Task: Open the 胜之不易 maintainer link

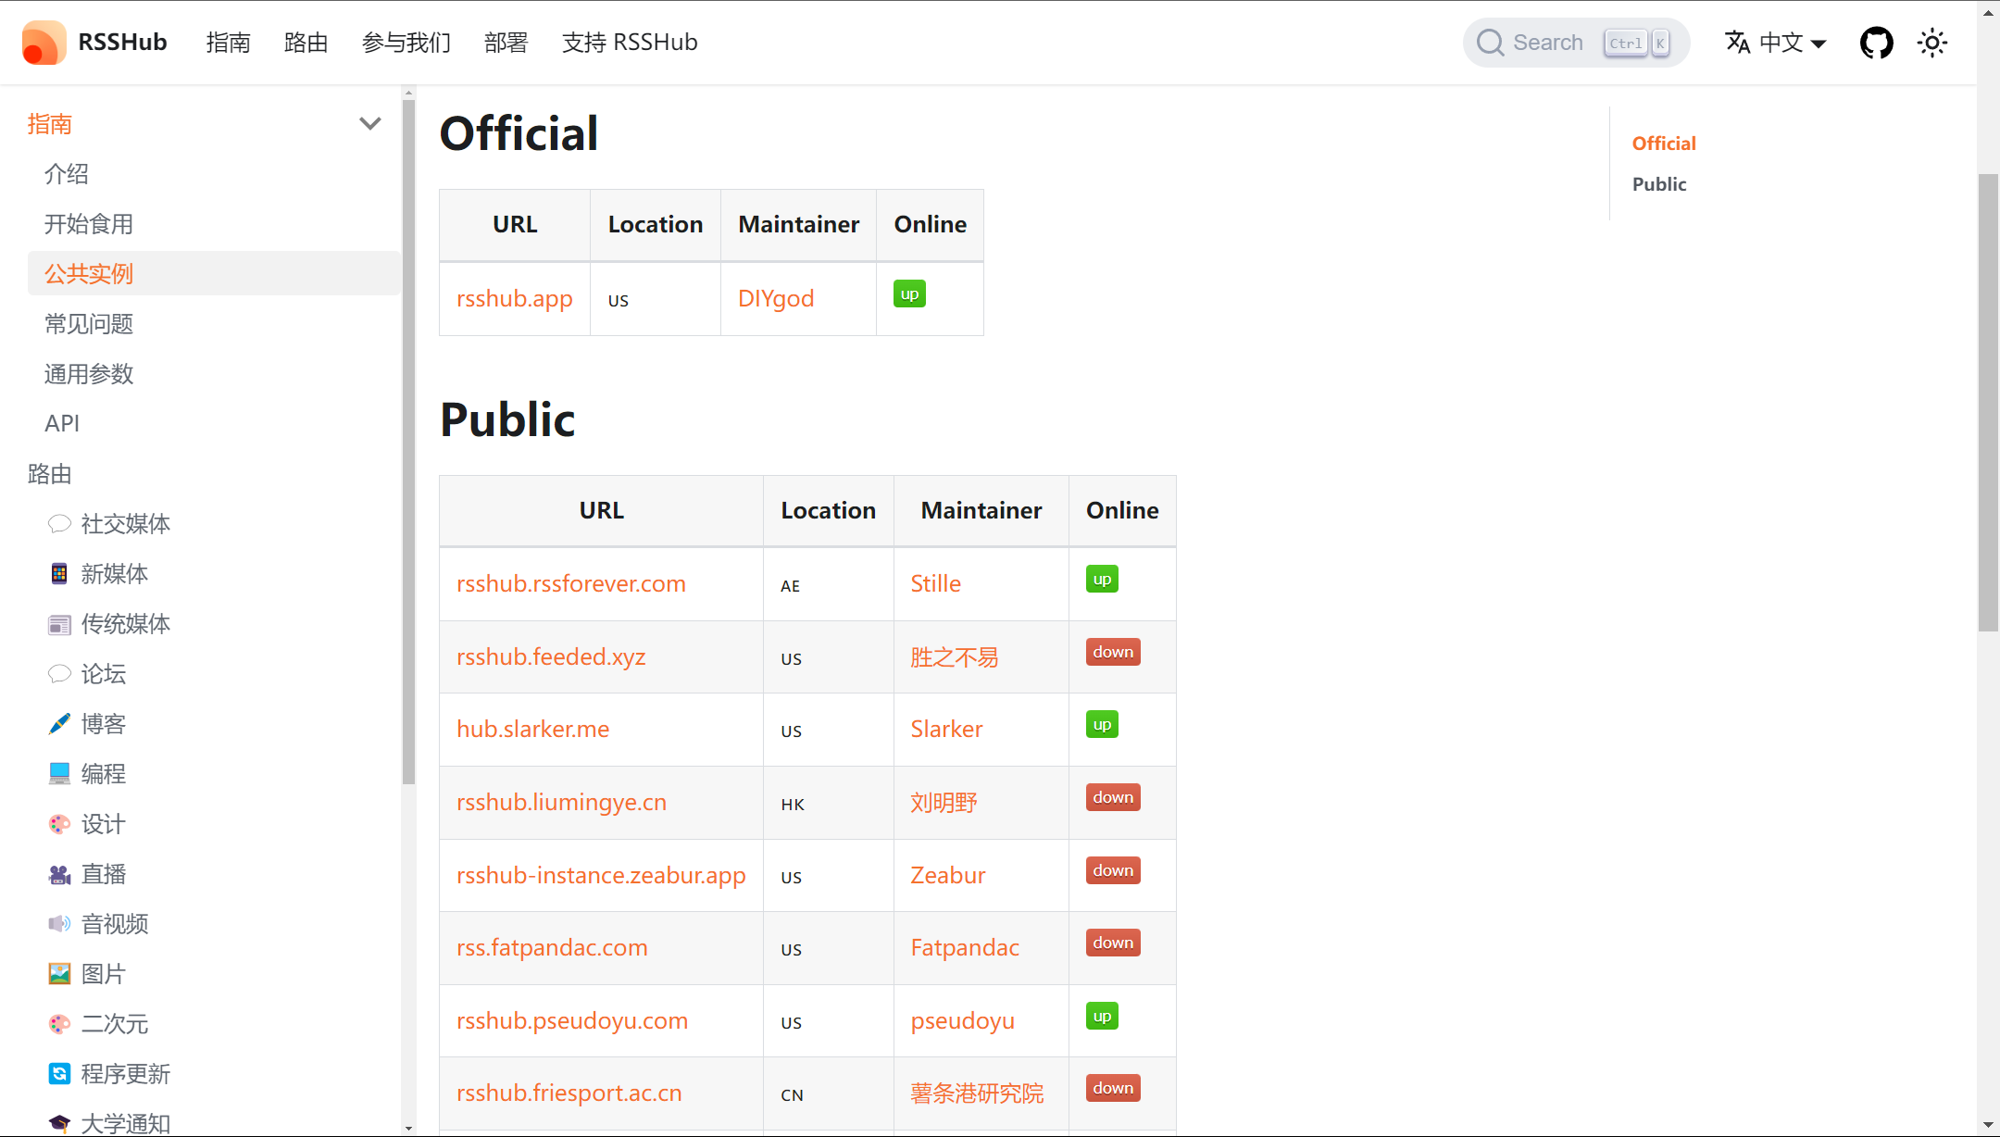Action: 955,657
